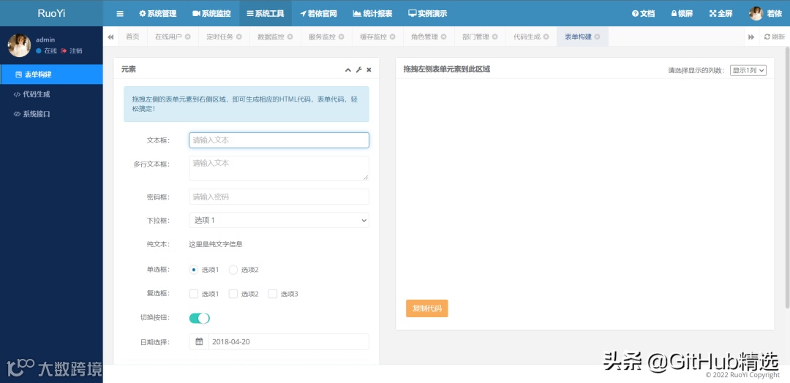Click the 刷新 refresh button
This screenshot has width=790, height=383.
tap(775, 37)
